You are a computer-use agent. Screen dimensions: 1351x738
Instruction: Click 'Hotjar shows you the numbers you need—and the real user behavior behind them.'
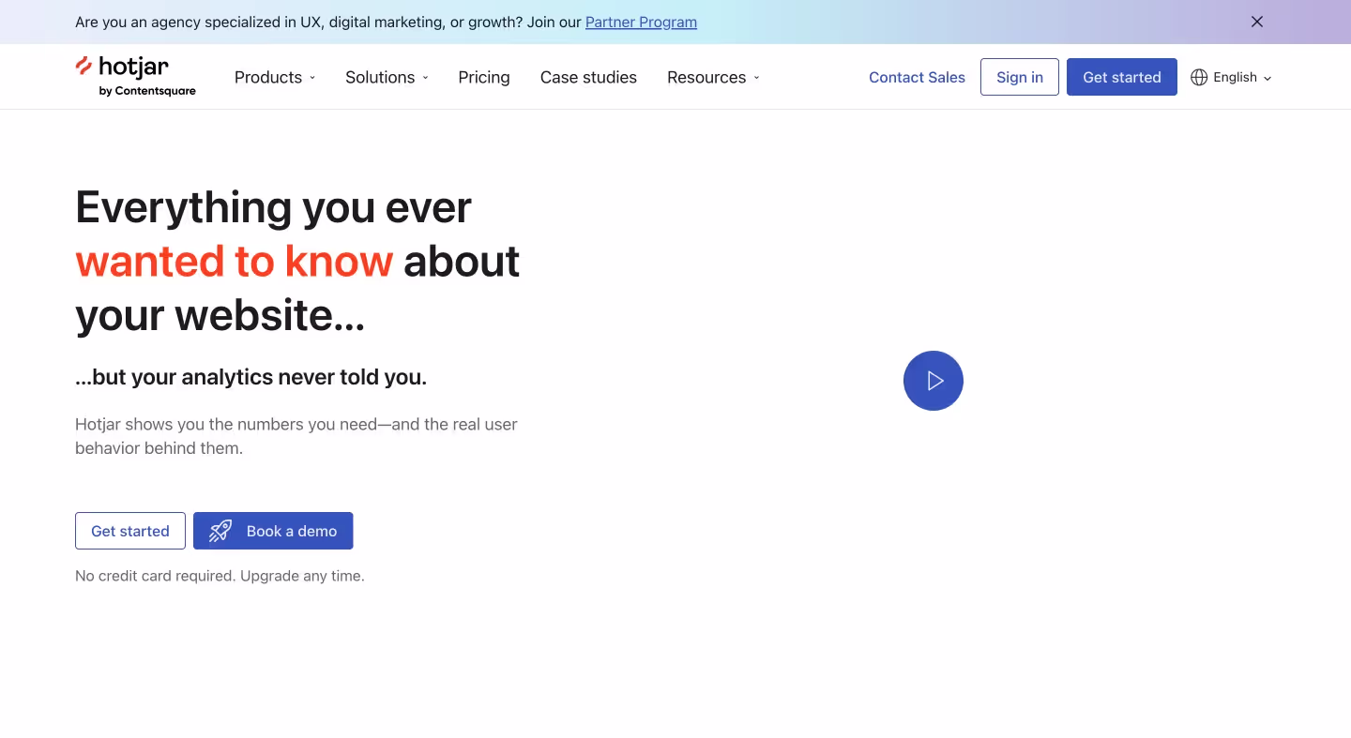[296, 436]
